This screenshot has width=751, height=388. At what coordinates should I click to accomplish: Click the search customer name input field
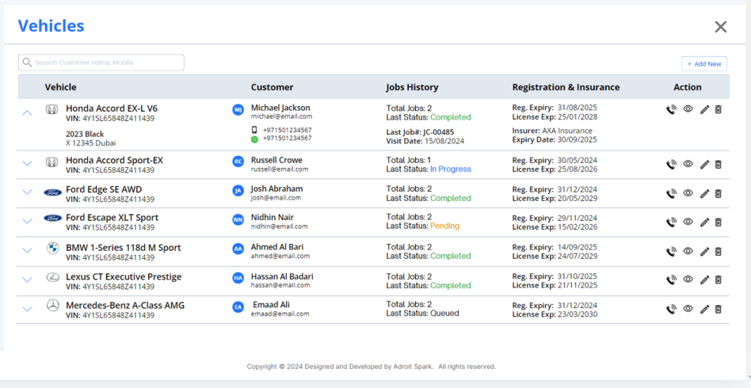101,63
